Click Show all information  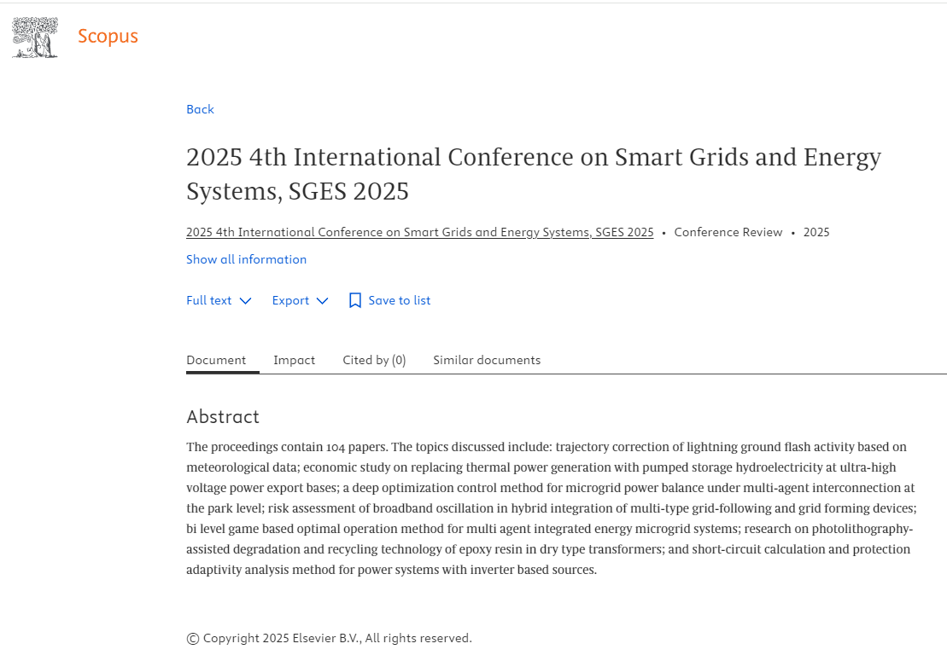(x=247, y=259)
